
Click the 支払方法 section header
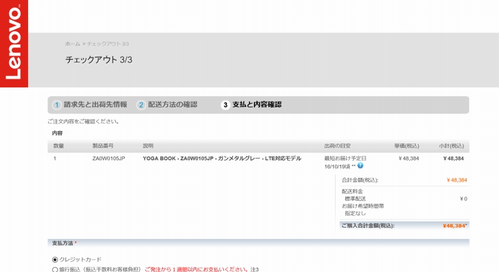258,243
